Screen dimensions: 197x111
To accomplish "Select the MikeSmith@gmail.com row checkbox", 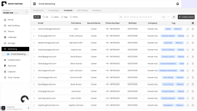I will [34, 43].
